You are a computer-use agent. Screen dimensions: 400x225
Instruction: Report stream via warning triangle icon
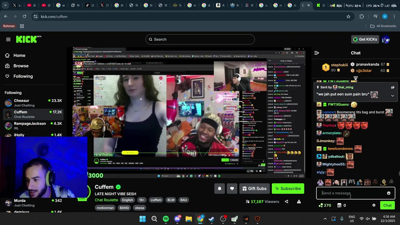[299, 202]
